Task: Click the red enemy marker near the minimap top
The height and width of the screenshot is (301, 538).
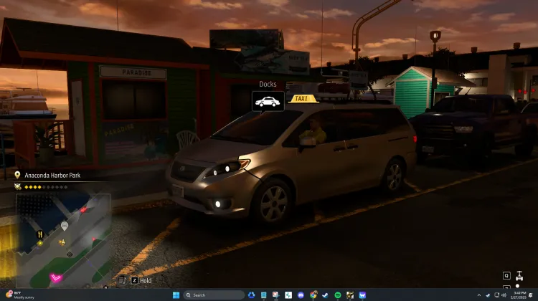Action: (x=83, y=210)
